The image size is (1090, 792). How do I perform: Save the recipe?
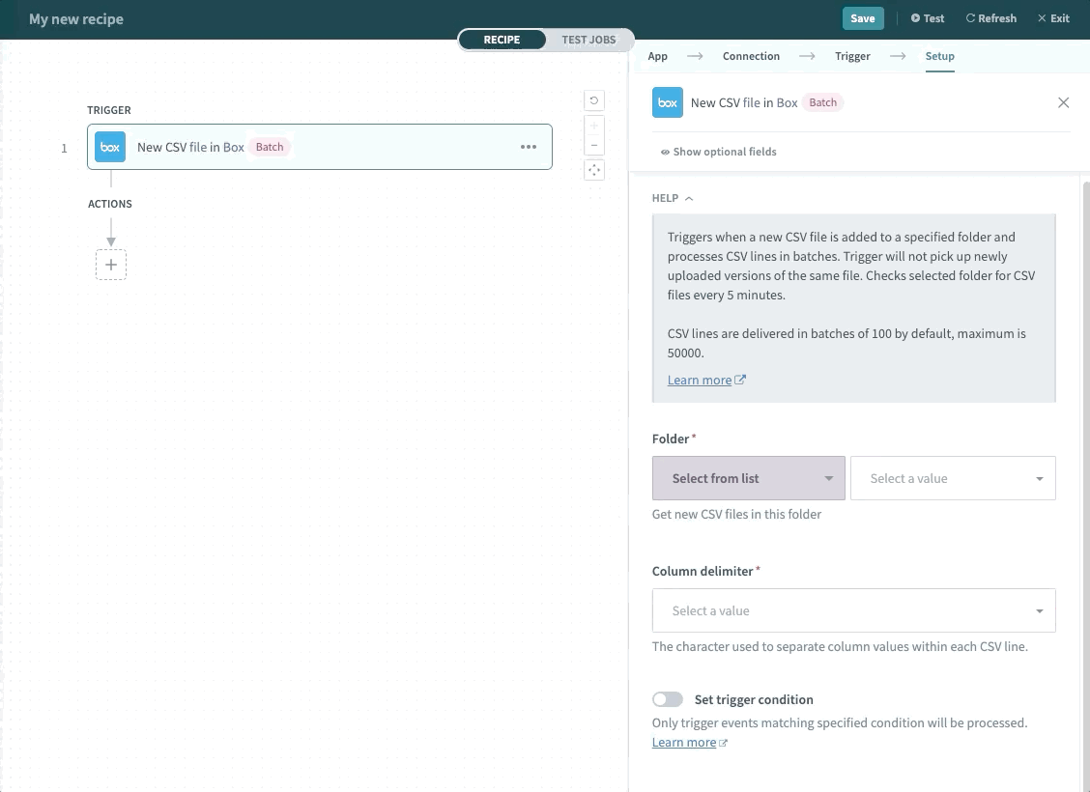(x=862, y=17)
